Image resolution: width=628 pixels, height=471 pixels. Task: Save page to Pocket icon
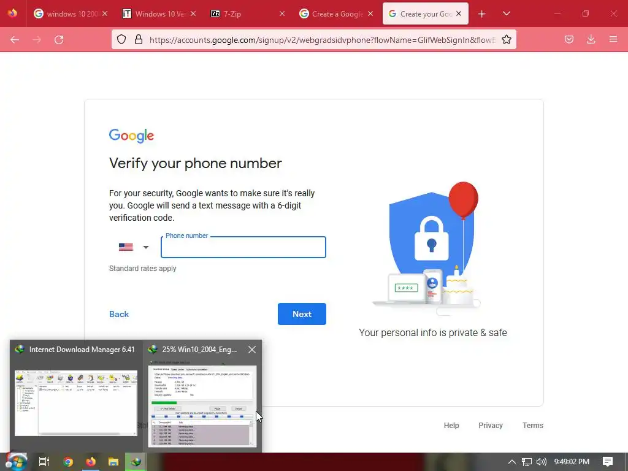click(569, 39)
